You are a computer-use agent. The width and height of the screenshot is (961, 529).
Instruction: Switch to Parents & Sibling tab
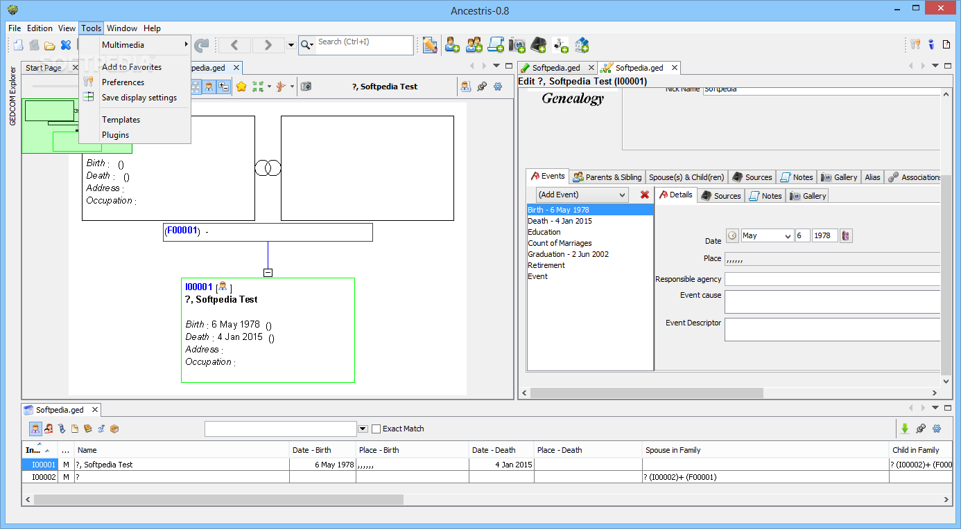(x=607, y=177)
